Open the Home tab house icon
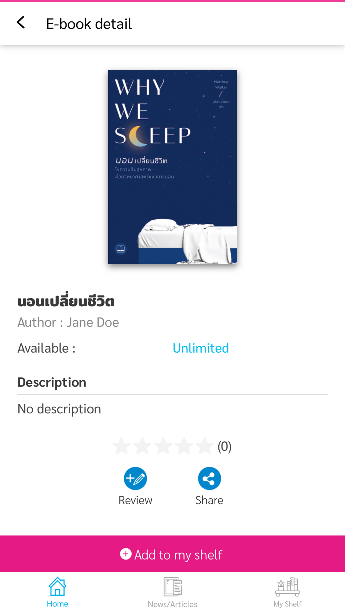 point(57,586)
